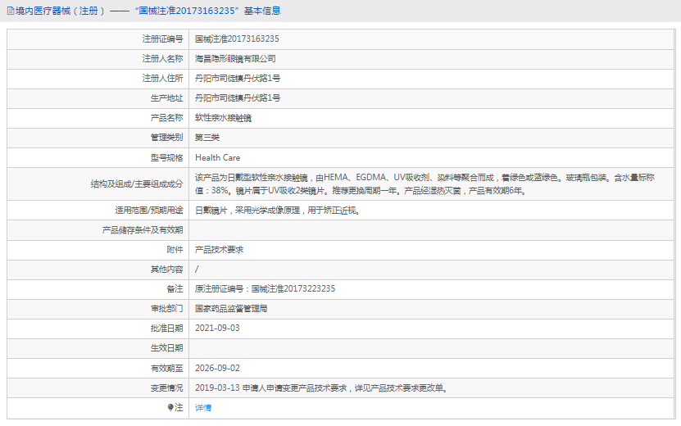
Task: Click the 变更情况 label
Action: 167,387
